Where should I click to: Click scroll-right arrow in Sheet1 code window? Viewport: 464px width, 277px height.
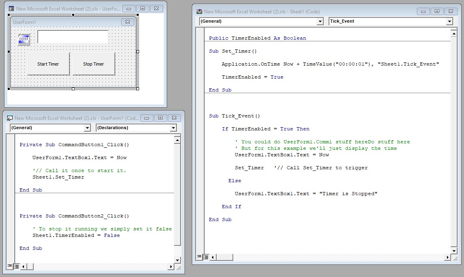[447, 257]
